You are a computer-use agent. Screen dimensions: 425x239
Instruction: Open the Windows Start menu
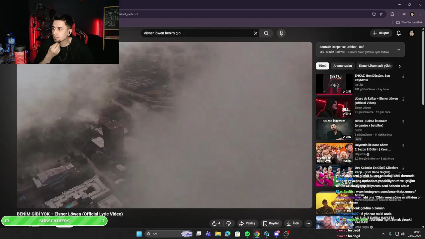(139, 234)
